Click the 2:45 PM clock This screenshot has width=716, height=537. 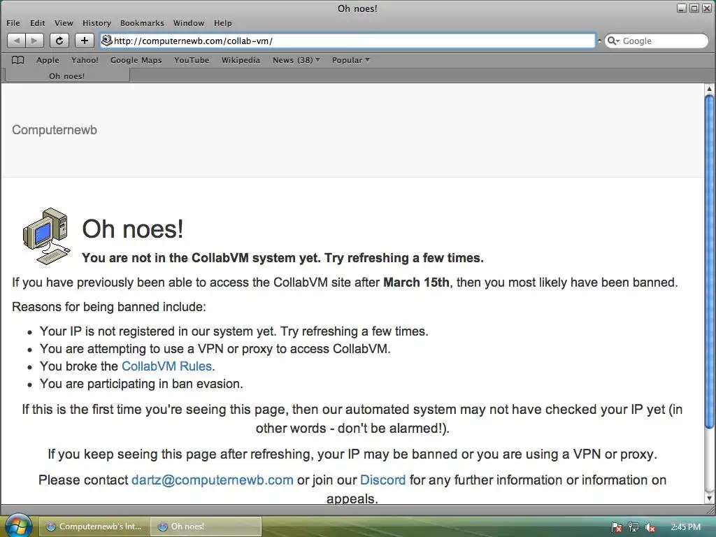685,527
